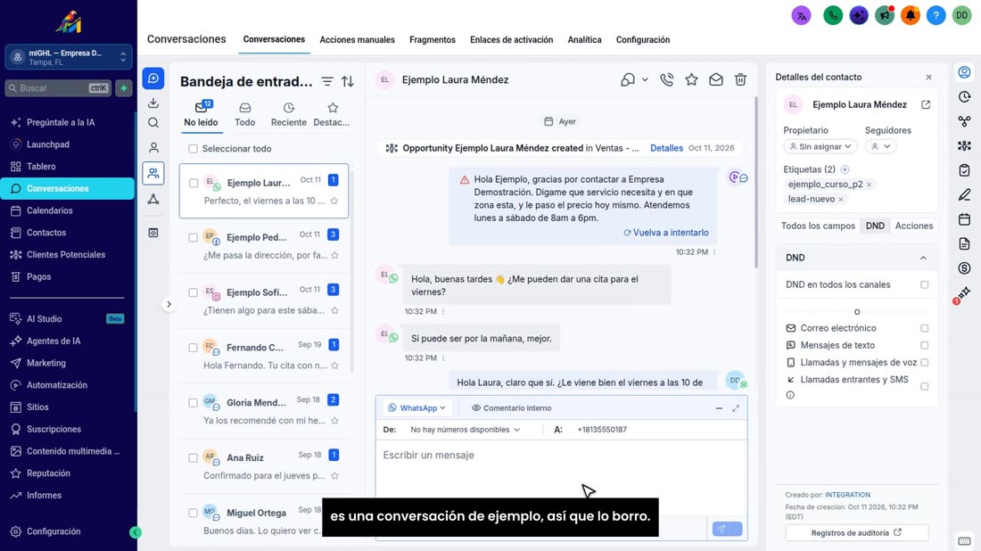
Task: Click the Buscar search box
Action: click(58, 88)
